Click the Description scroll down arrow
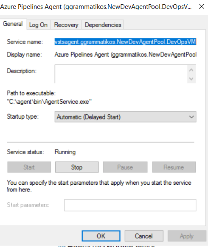Viewport: 208px width, 247px height. point(191,79)
